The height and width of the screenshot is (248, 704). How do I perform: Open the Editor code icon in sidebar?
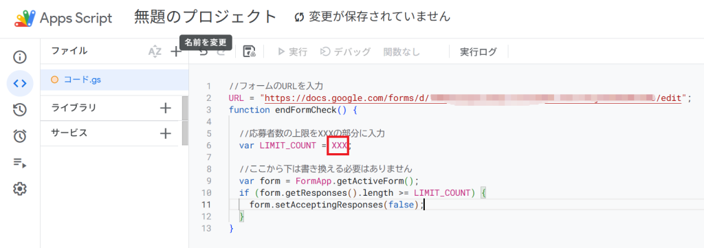click(20, 83)
